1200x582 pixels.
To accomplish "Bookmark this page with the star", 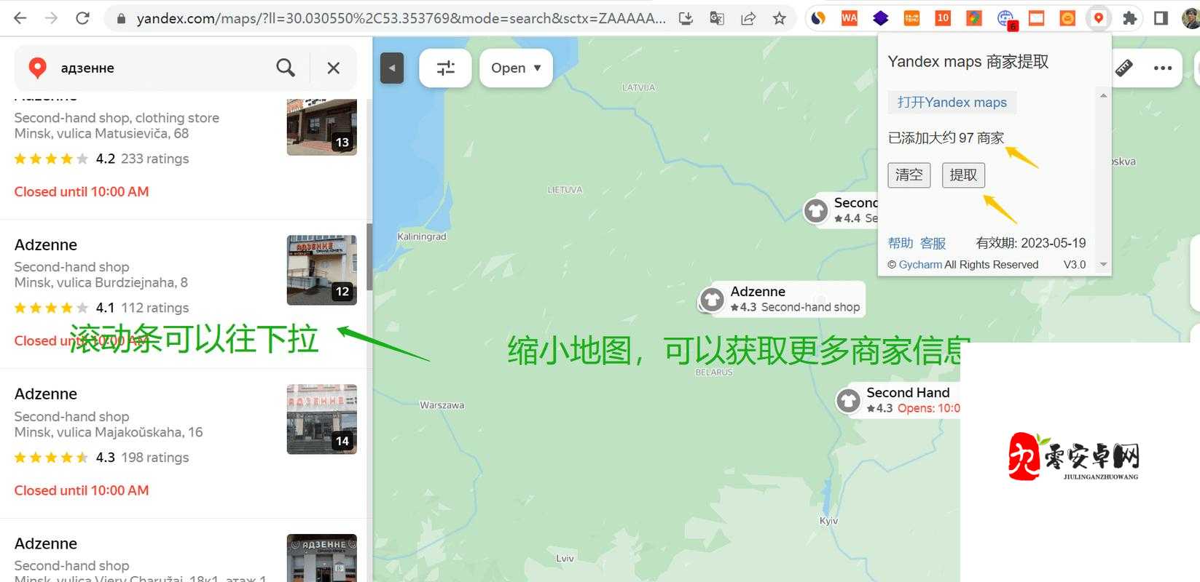I will (x=780, y=19).
